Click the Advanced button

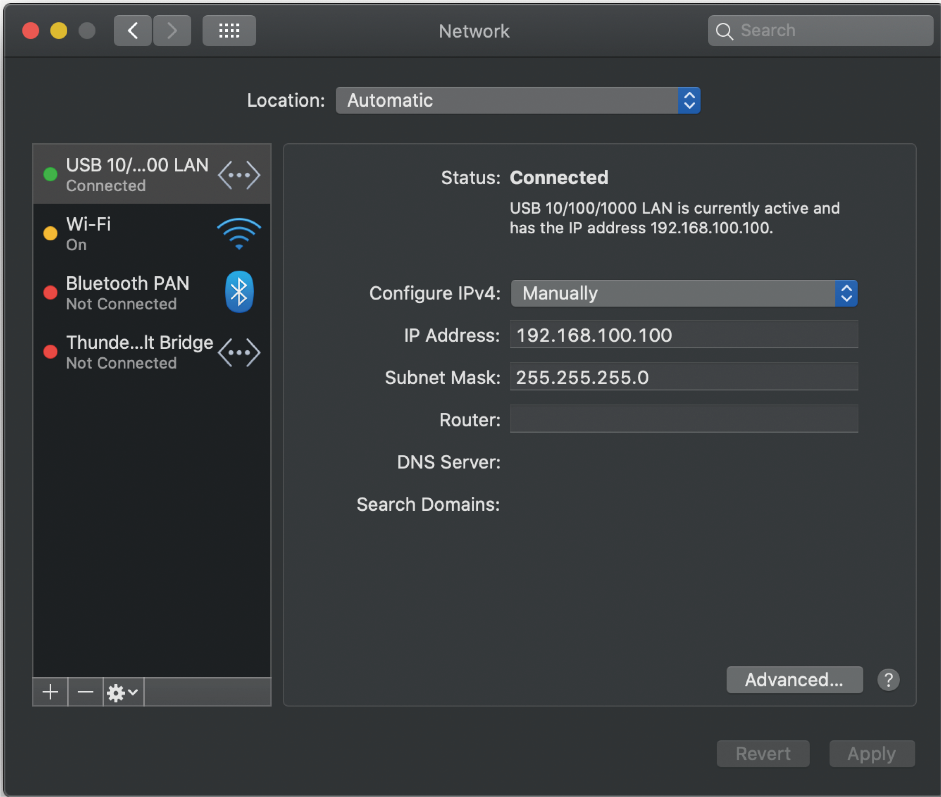795,680
